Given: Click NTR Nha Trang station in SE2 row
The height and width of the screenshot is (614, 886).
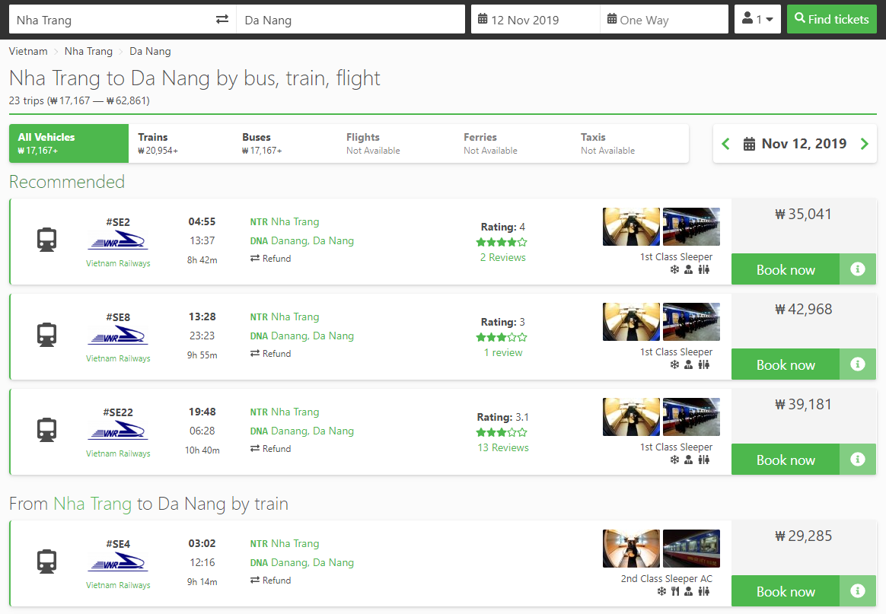Looking at the screenshot, I should pos(285,222).
